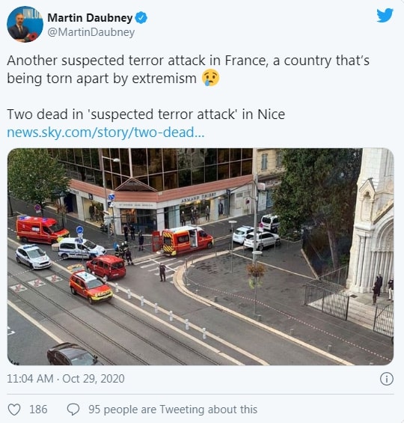Screen dimensions: 404x423
Task: Open the @MartinDaubney handle link
Action: (x=91, y=32)
